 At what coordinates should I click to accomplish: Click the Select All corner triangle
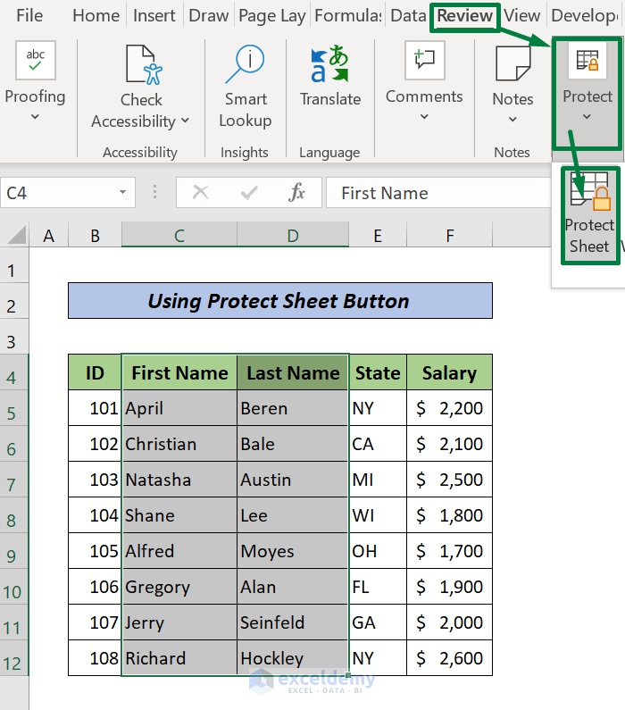17,236
